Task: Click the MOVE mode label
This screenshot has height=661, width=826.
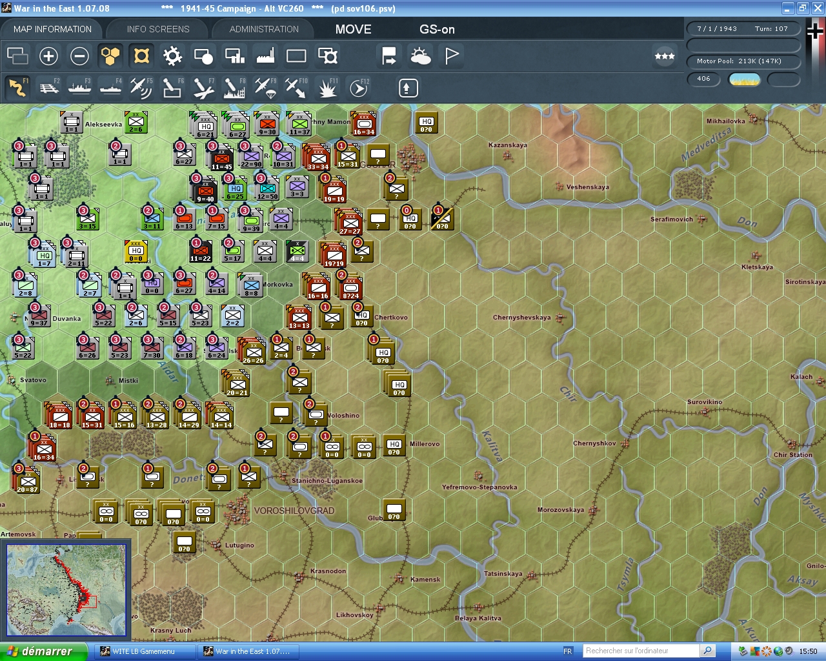Action: (x=353, y=29)
